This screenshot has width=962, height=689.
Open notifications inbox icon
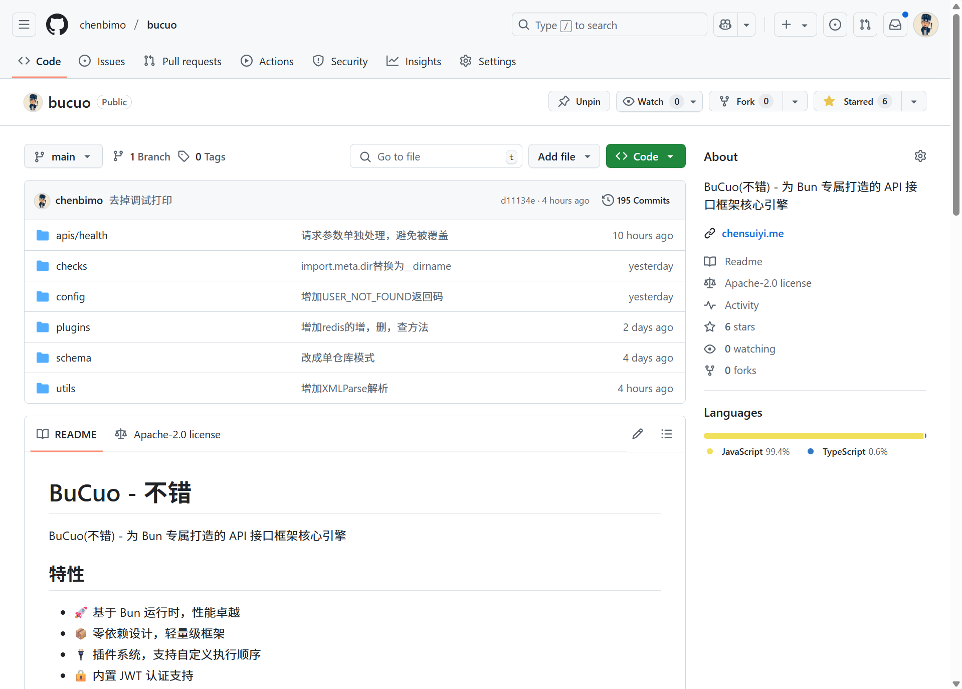[x=895, y=25]
